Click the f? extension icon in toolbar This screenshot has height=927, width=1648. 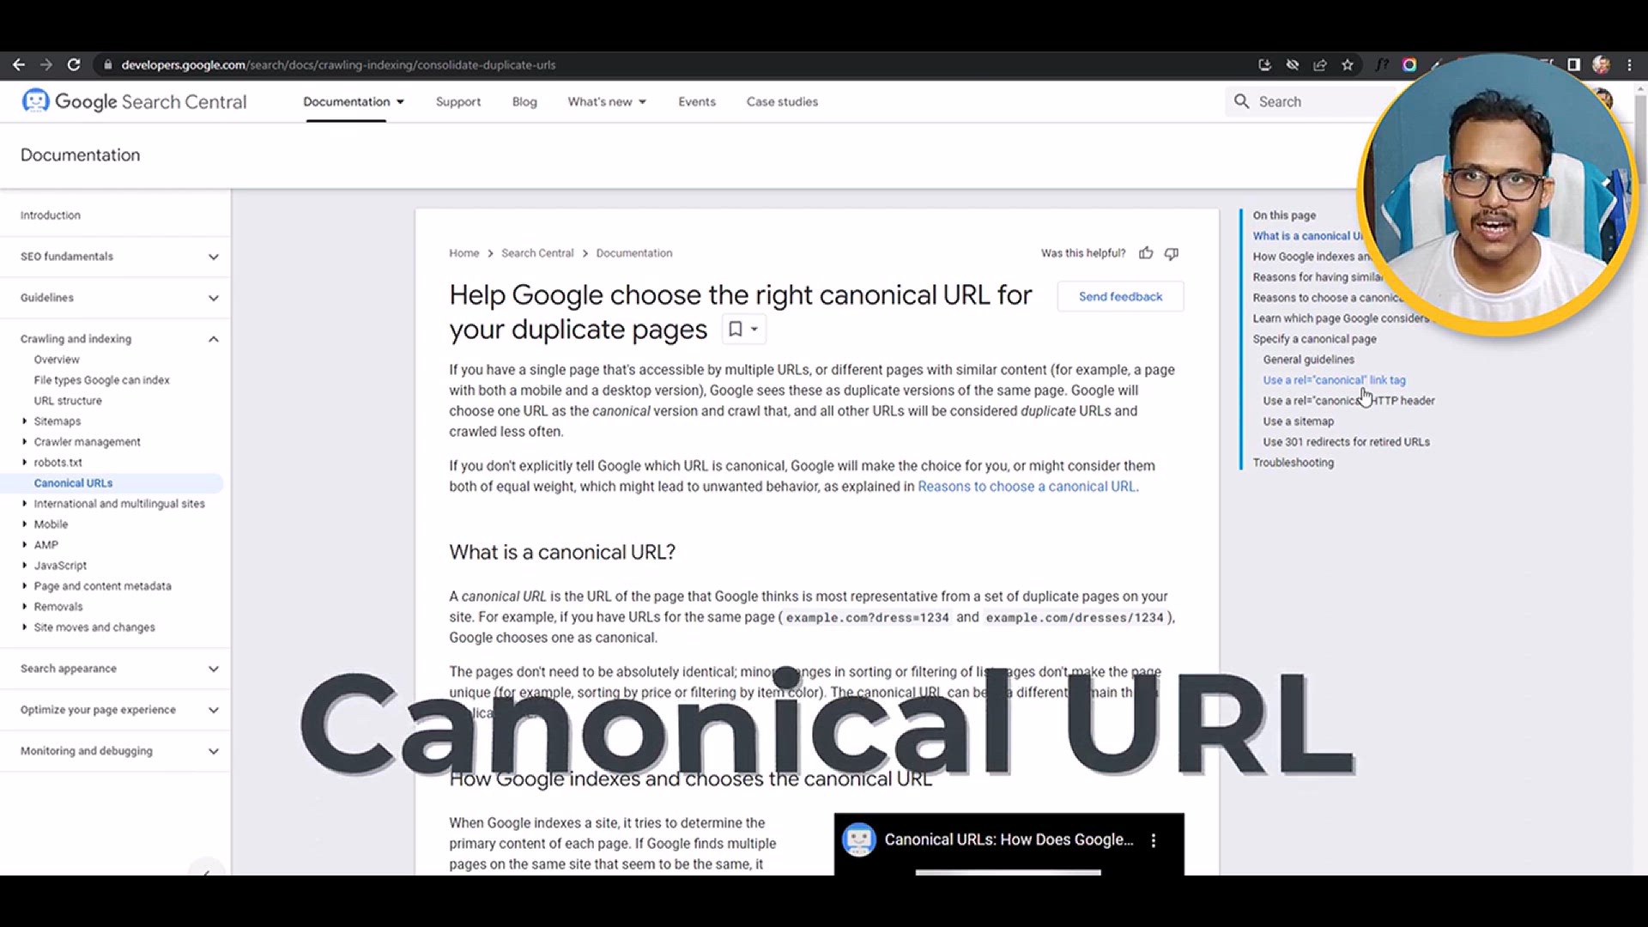[1382, 64]
